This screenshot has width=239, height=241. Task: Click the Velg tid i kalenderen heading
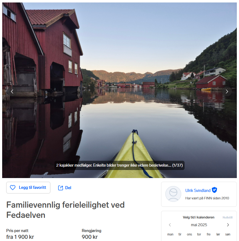click(198, 217)
